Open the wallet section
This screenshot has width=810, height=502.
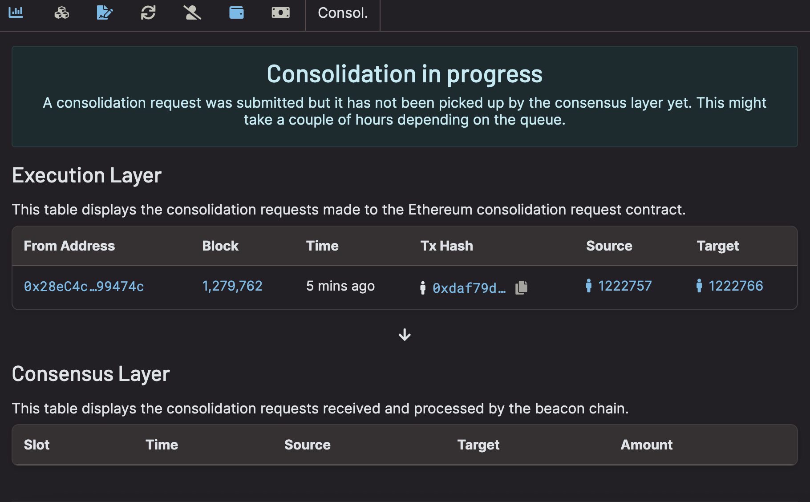236,13
